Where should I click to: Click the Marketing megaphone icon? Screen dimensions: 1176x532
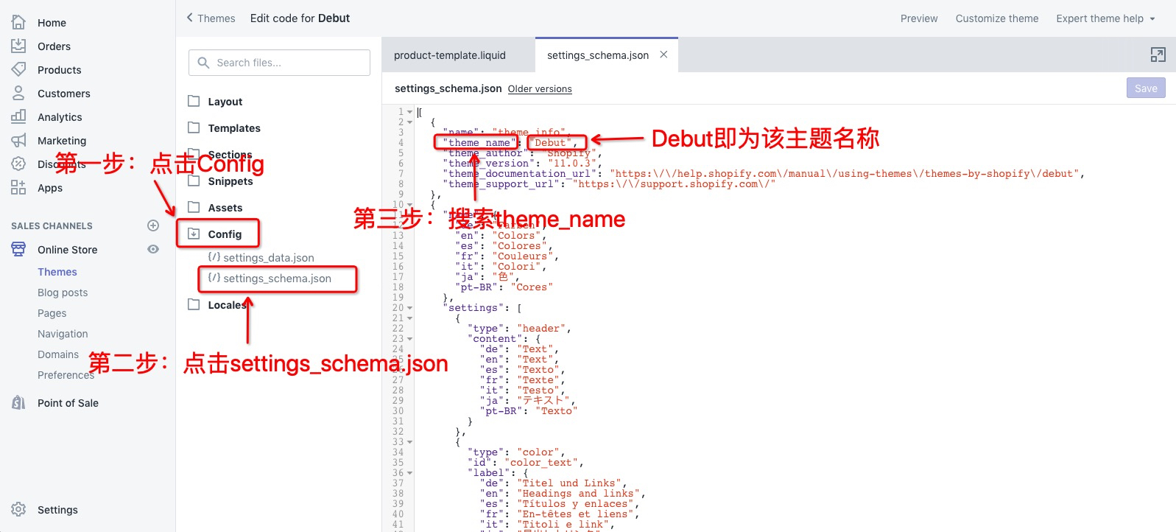[18, 140]
